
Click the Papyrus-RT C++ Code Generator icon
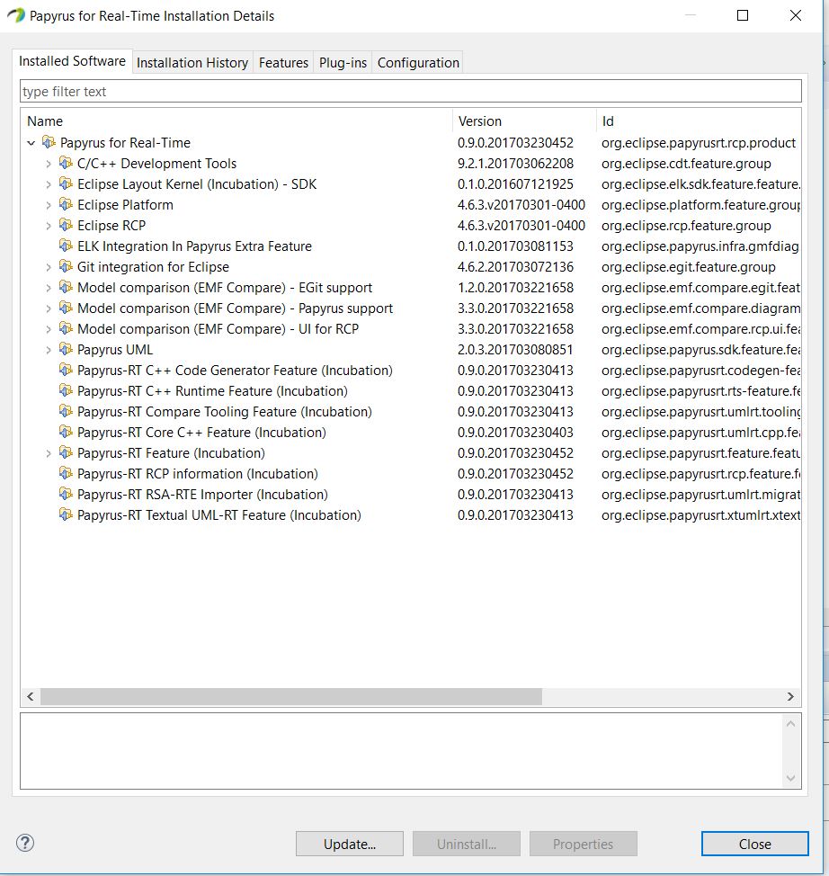(x=66, y=370)
